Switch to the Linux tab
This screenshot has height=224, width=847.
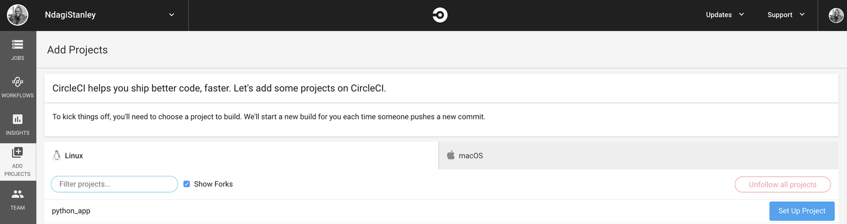(241, 156)
